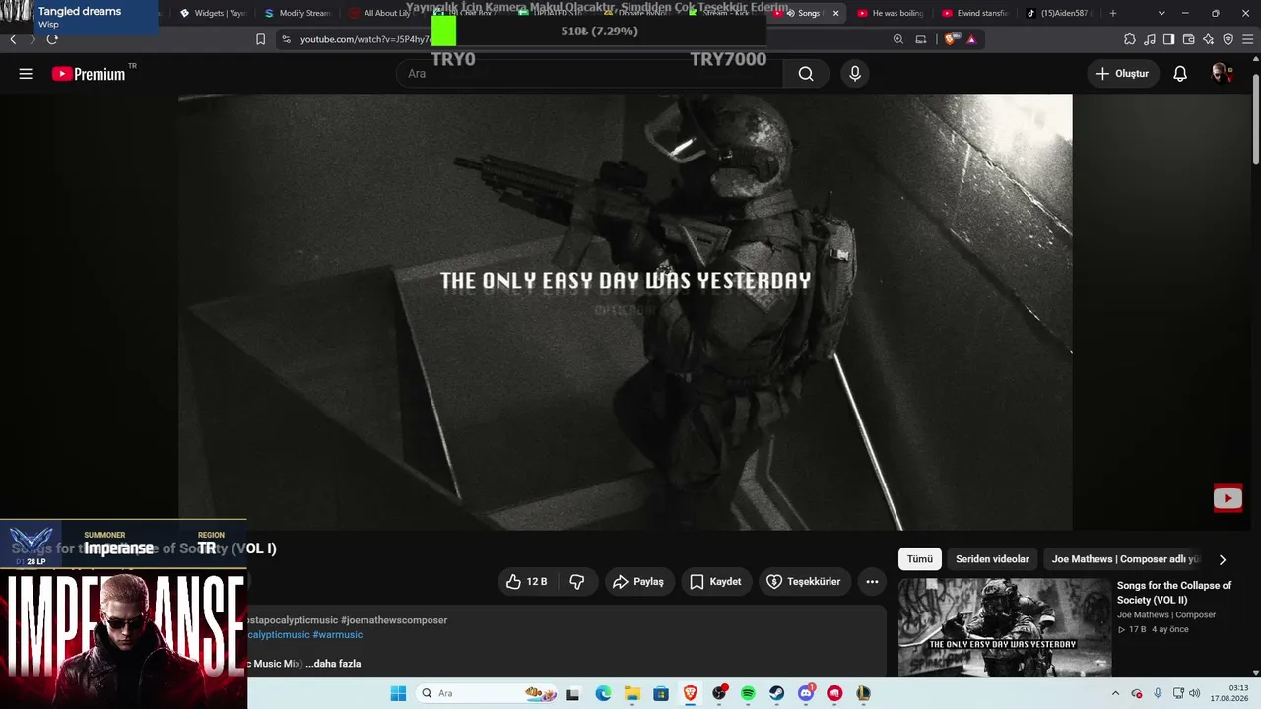Viewport: 1261px width, 709px height.
Task: Open Brave Rewards triangle icon
Action: point(971,39)
